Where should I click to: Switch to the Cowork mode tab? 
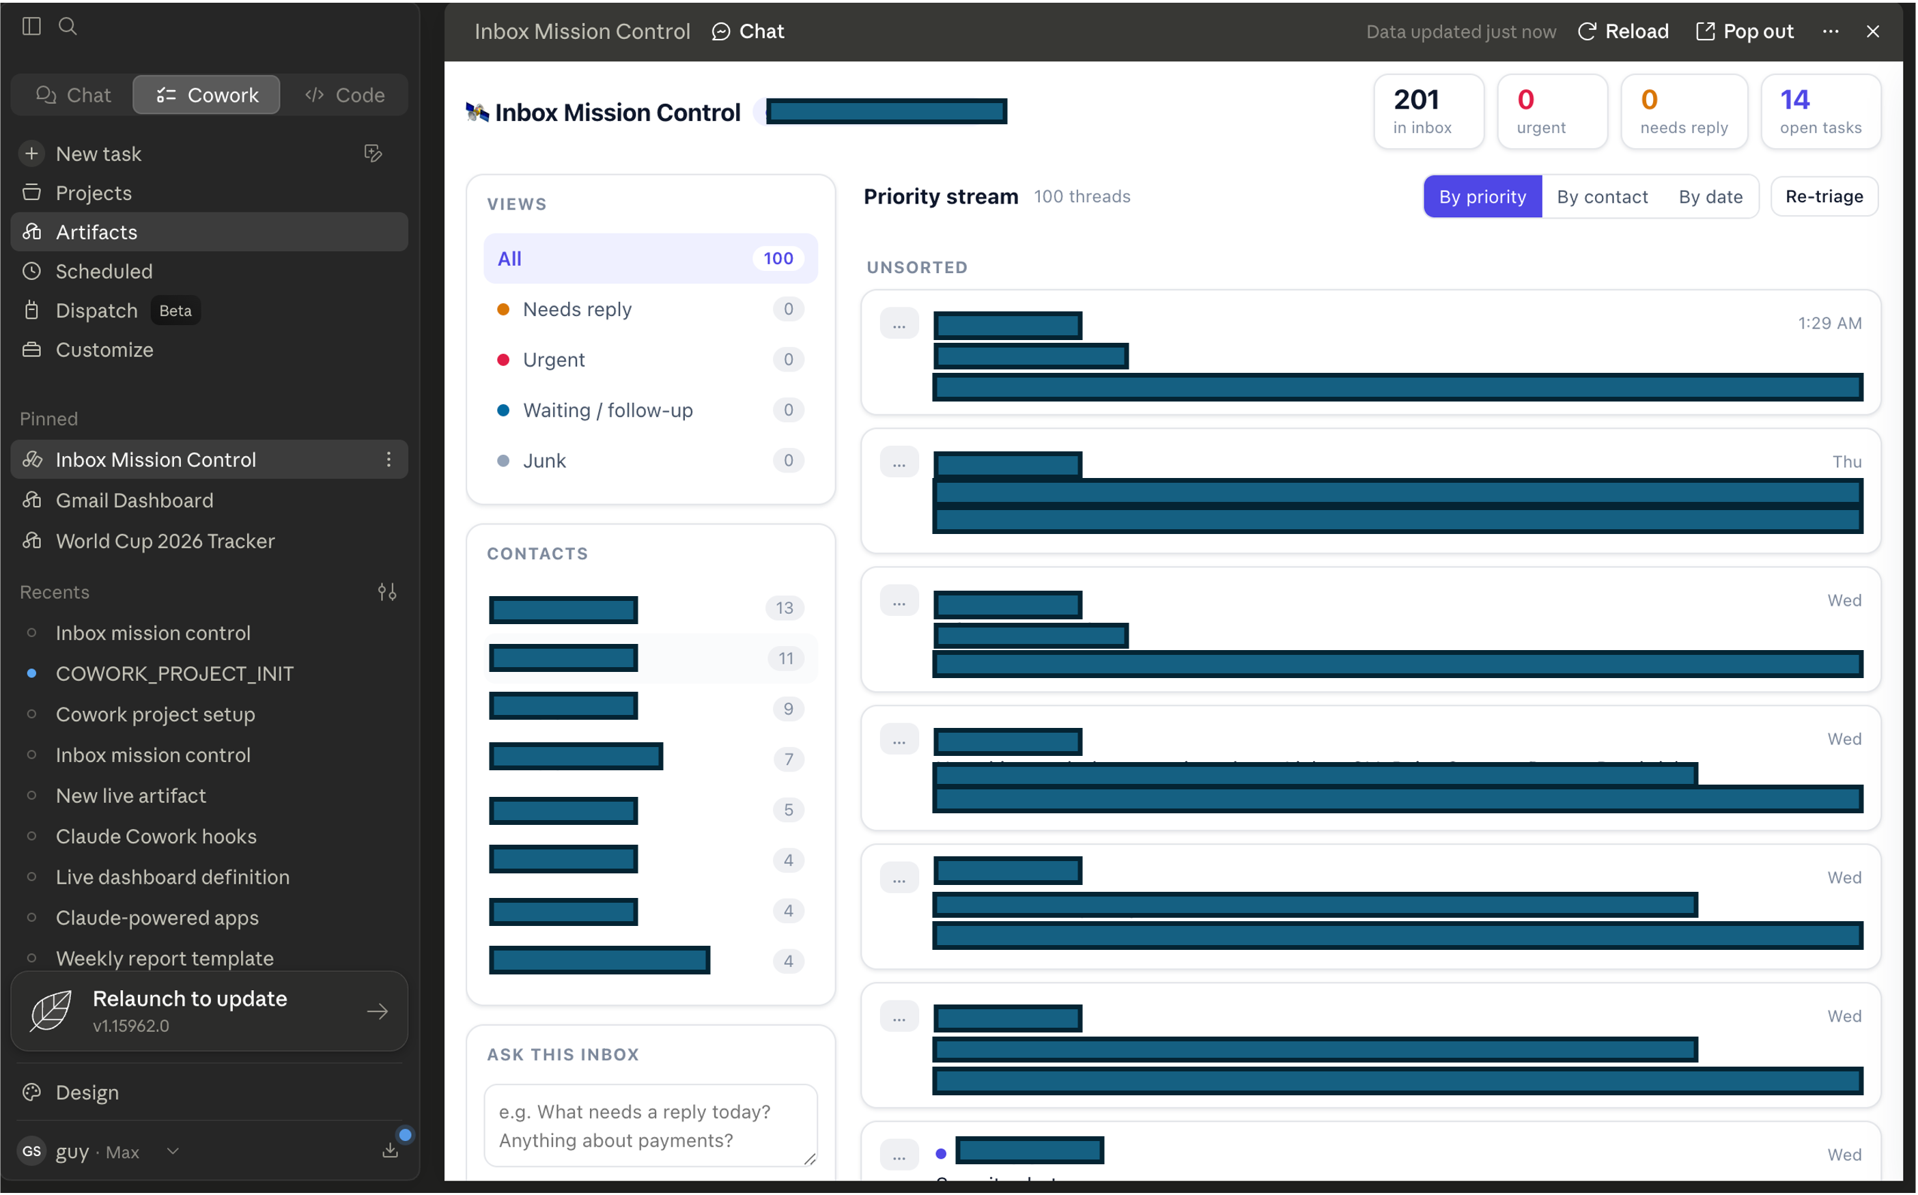click(207, 95)
